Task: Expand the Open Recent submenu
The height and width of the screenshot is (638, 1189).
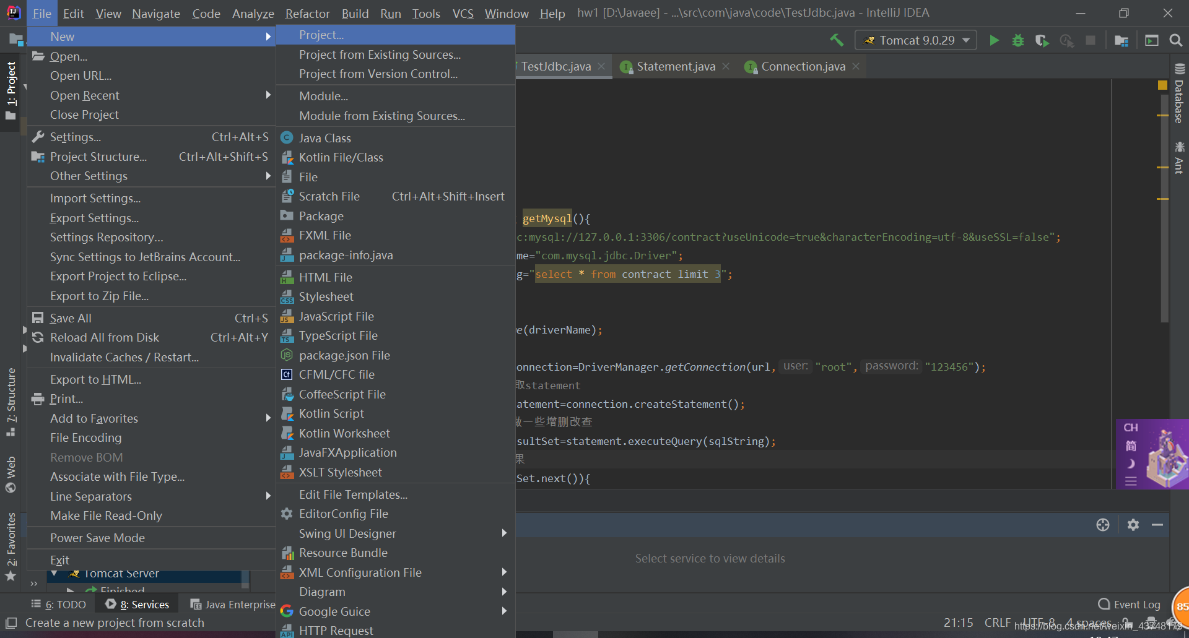Action: point(151,95)
